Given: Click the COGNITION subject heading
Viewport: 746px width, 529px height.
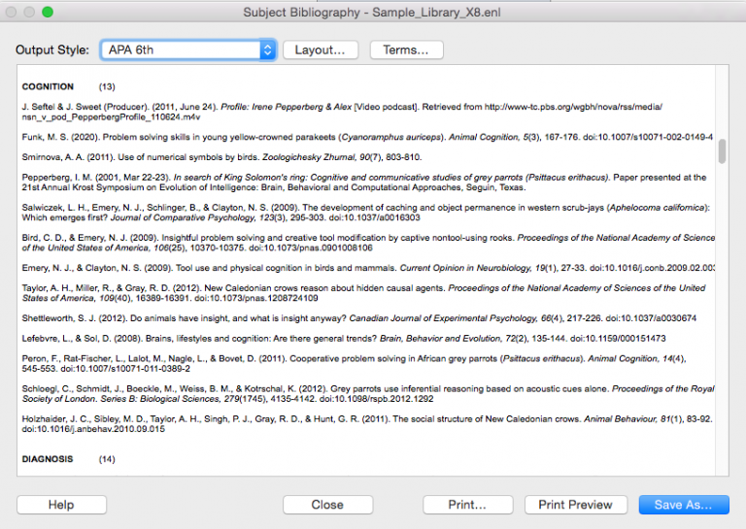Looking at the screenshot, I should 48,86.
